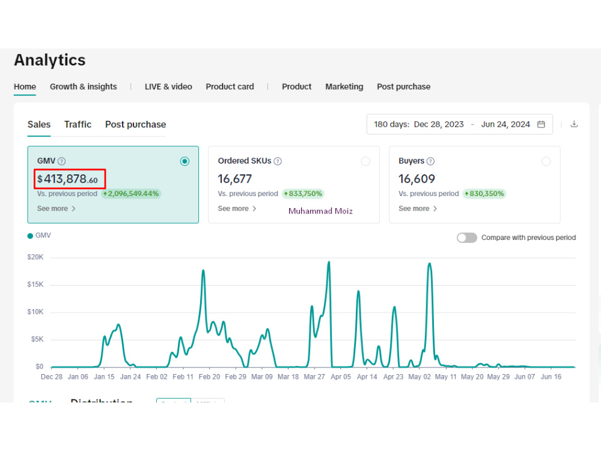This screenshot has height=451, width=601.
Task: Click the GMV legend dot above chart
Action: click(x=30, y=236)
